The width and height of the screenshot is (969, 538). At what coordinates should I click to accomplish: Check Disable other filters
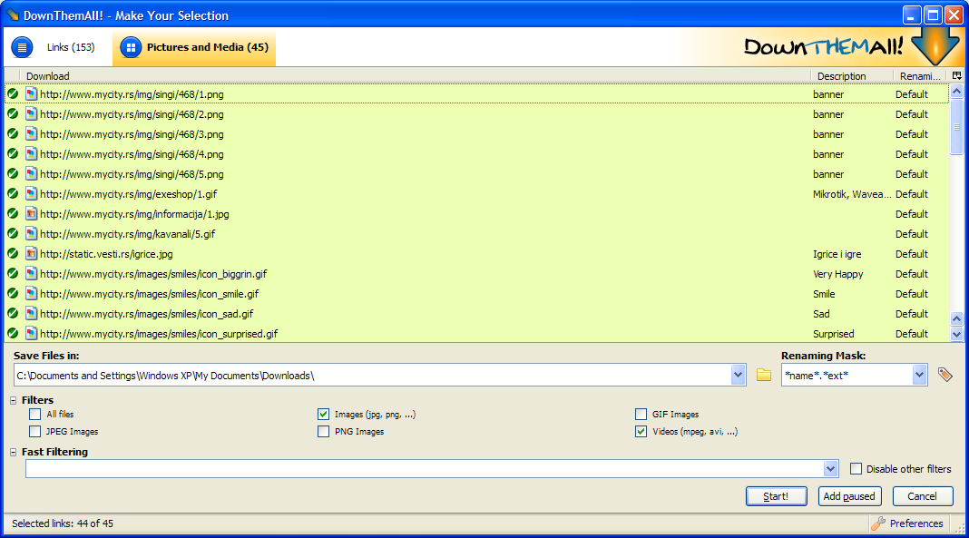click(x=856, y=469)
